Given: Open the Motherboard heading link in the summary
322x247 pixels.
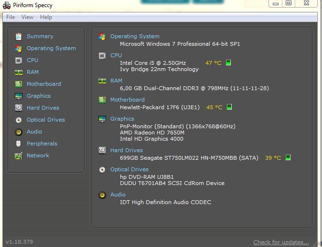Looking at the screenshot, I should (128, 100).
